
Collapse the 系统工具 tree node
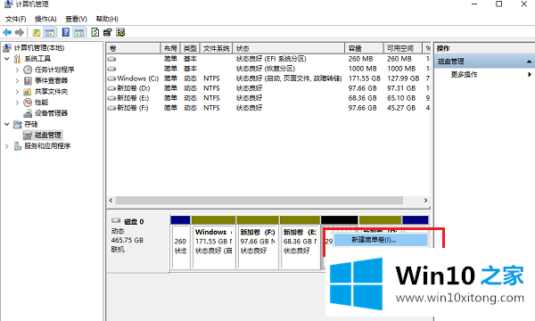[7, 59]
